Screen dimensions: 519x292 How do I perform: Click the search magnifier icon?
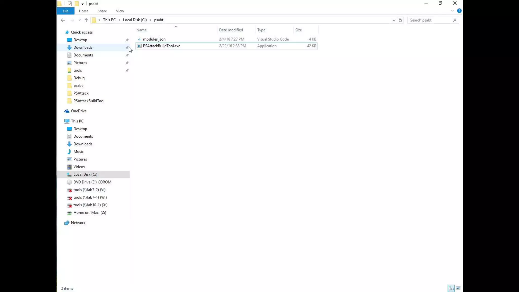coord(454,20)
